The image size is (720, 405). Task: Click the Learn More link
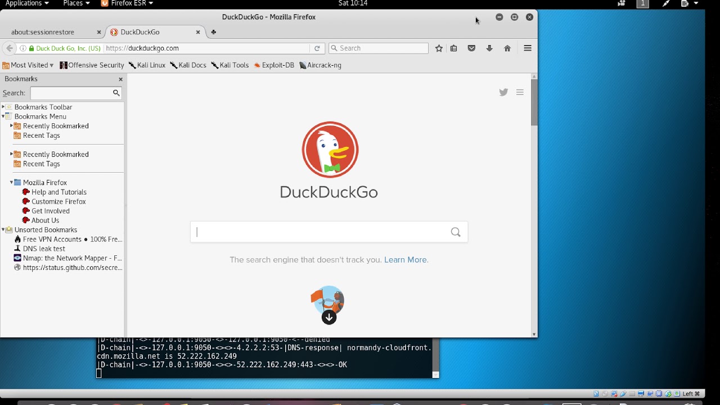tap(406, 260)
